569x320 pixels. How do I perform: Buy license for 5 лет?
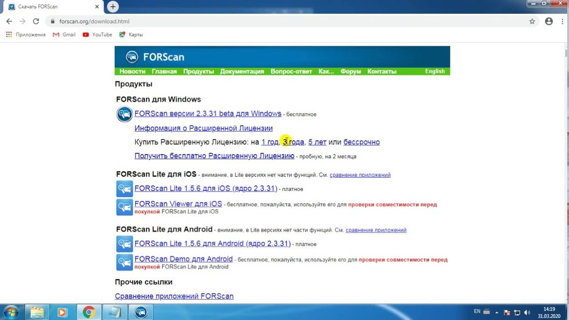317,142
